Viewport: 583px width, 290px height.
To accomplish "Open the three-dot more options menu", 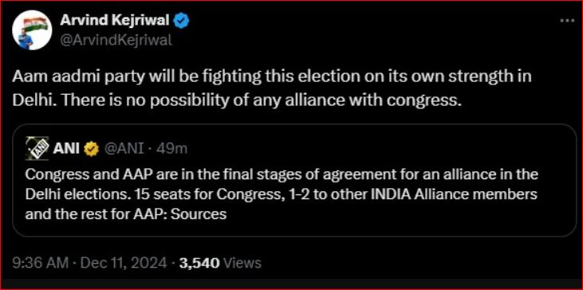I will [567, 21].
